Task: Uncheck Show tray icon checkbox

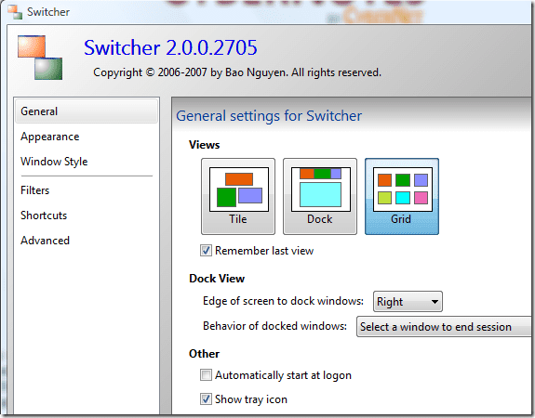Action: click(x=206, y=398)
